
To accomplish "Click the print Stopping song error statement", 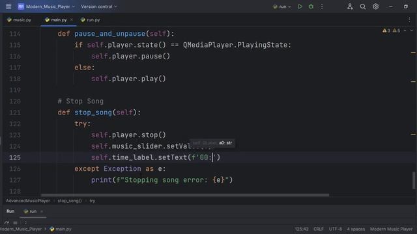I will coord(162,180).
